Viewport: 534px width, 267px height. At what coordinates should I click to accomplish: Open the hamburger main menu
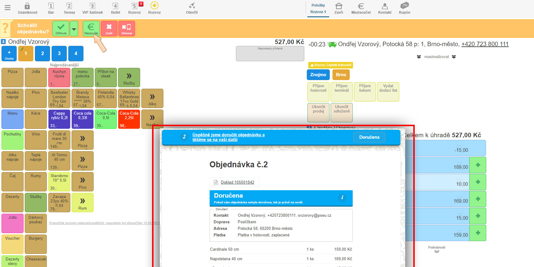[7, 8]
